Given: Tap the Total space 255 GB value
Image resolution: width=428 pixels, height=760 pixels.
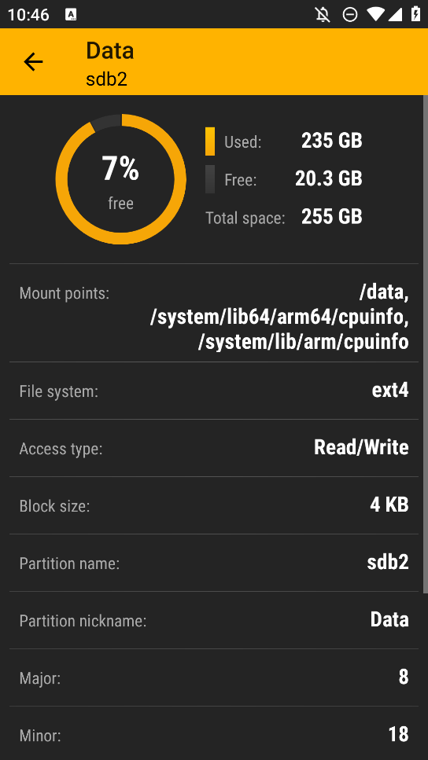Looking at the screenshot, I should pyautogui.click(x=332, y=217).
